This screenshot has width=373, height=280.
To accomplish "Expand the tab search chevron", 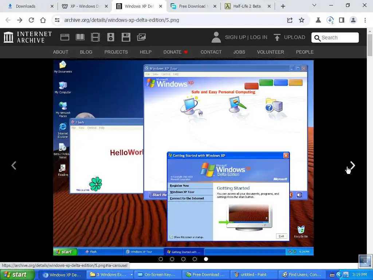I will click(x=314, y=5).
